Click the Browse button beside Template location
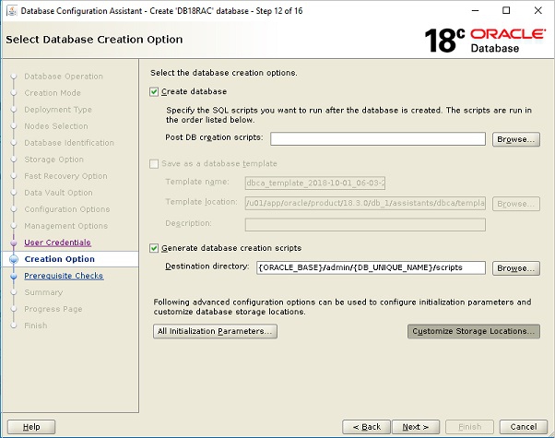555x438 pixels. [516, 204]
